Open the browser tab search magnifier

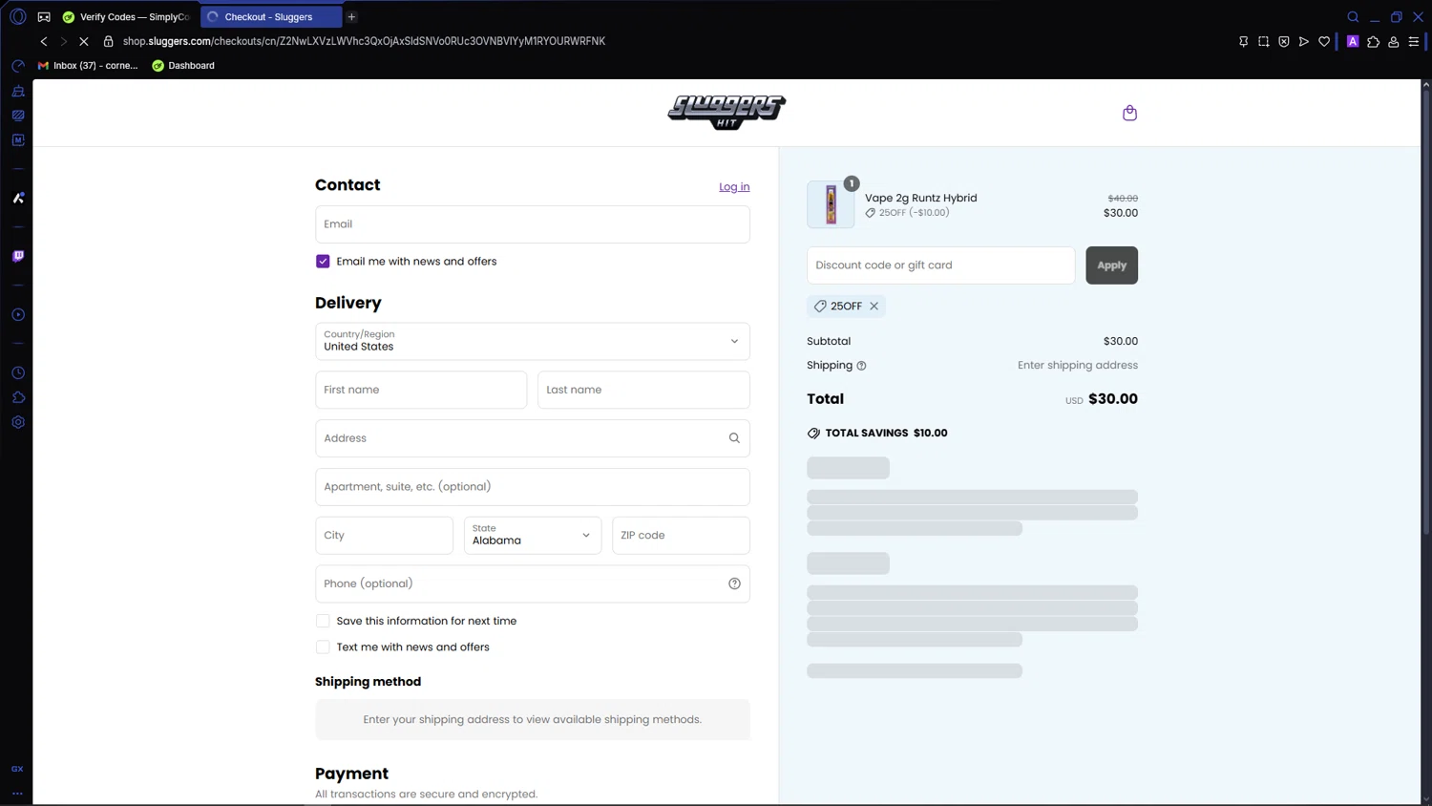1353,17
